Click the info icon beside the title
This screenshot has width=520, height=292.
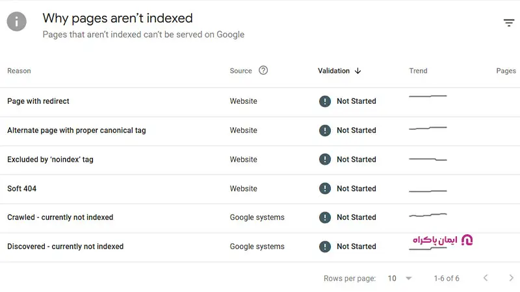[17, 22]
